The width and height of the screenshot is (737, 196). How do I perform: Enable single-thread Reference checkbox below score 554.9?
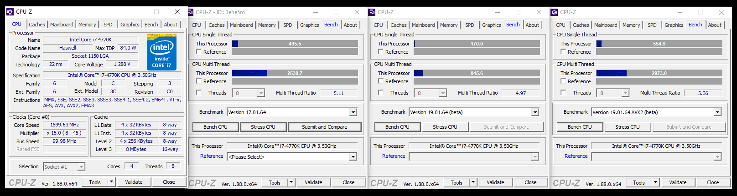click(563, 52)
